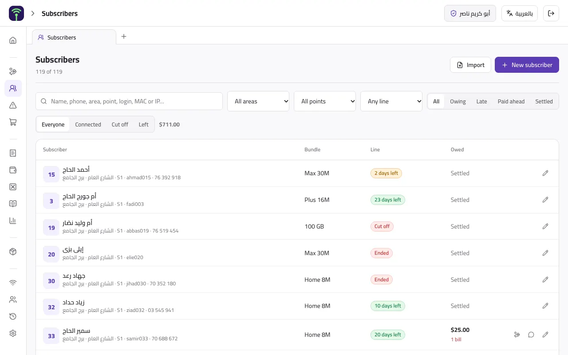This screenshot has height=355, width=568.
Task: Show only Connected subscribers
Action: coord(88,124)
